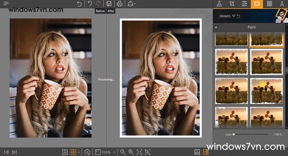Click the framed After image preview
This screenshot has height=156, width=288.
point(161,78)
